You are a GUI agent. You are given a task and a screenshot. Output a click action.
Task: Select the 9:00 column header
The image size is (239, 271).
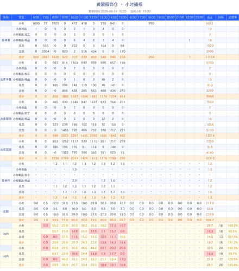pyautogui.click(x=65, y=17)
